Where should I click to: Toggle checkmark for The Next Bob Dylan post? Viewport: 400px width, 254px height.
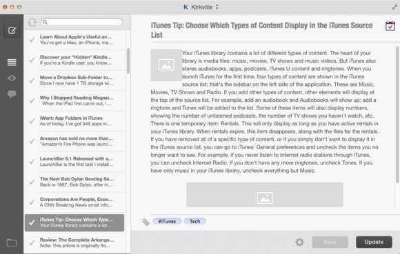pyautogui.click(x=32, y=182)
